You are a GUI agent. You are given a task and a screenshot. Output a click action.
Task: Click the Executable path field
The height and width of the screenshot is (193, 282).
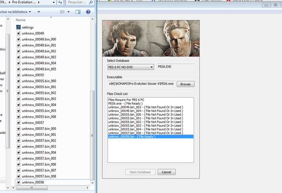point(141,84)
